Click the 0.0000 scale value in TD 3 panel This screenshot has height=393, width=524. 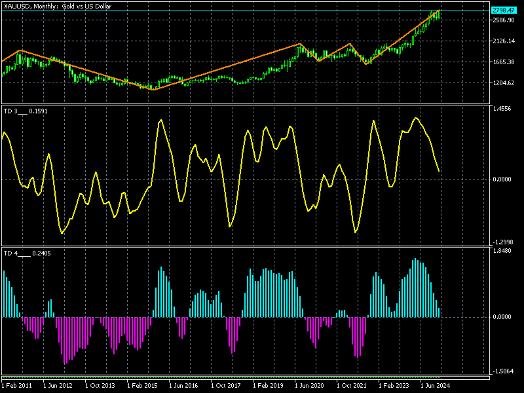pos(502,179)
